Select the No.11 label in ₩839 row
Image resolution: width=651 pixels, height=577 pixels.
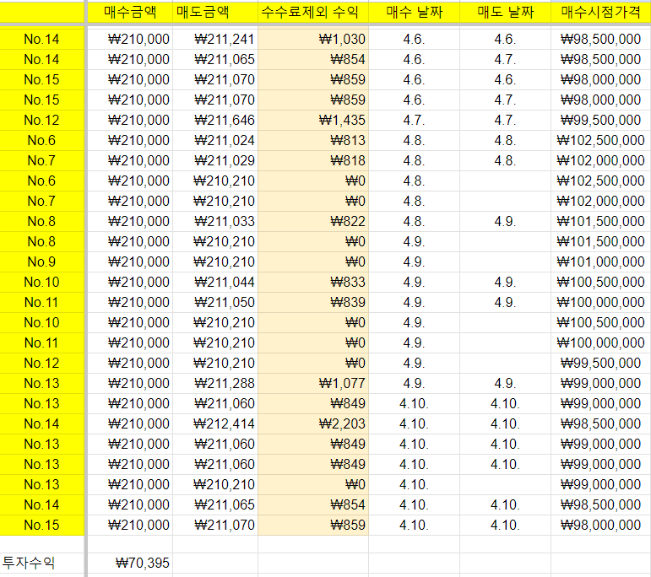[41, 303]
